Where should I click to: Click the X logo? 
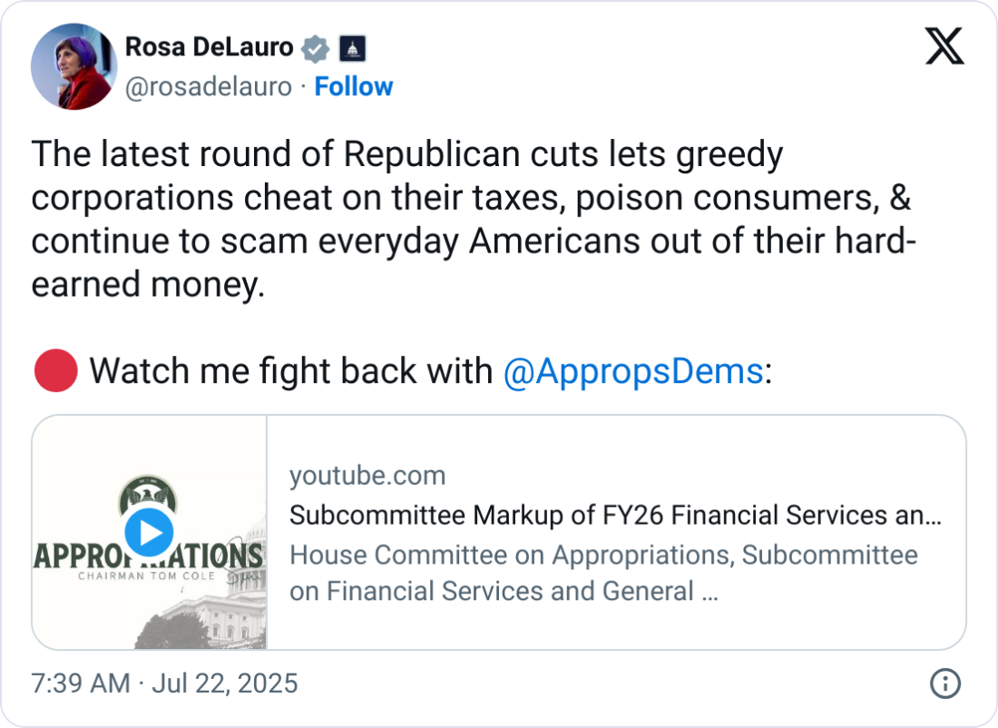click(944, 46)
